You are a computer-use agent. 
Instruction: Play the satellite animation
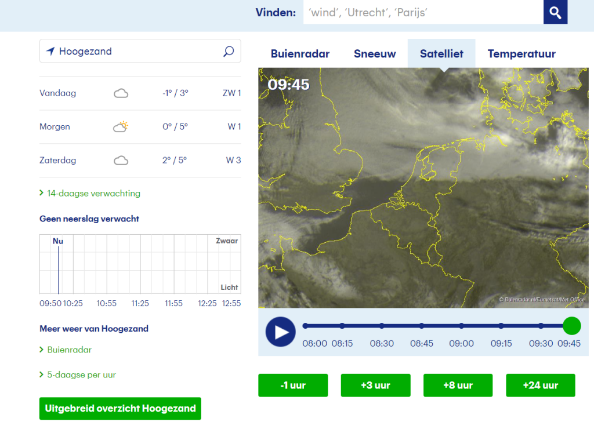tap(280, 332)
